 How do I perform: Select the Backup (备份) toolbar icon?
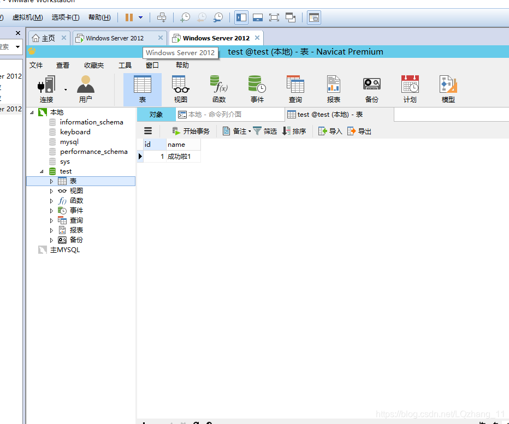click(x=372, y=89)
